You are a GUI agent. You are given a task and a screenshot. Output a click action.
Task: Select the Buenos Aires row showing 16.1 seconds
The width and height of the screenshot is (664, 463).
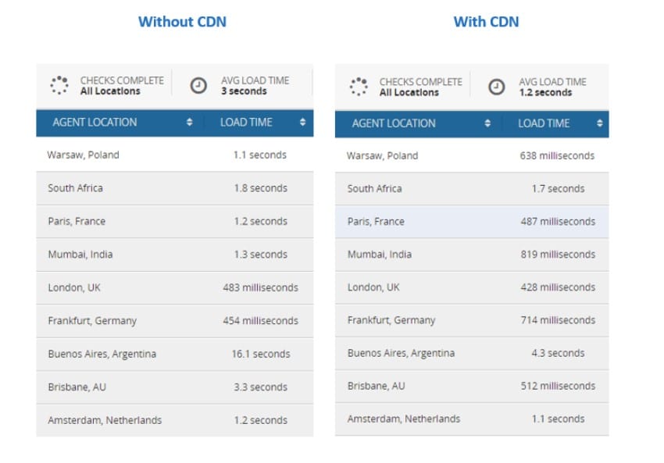tap(175, 354)
